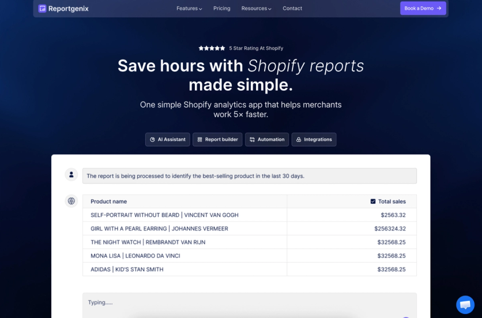Viewport: 482px width, 318px height.
Task: Click the Typing message input field
Action: [x=249, y=305]
